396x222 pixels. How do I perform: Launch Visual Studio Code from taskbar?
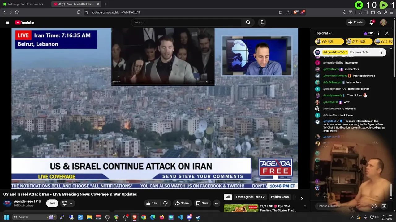(x=180, y=217)
